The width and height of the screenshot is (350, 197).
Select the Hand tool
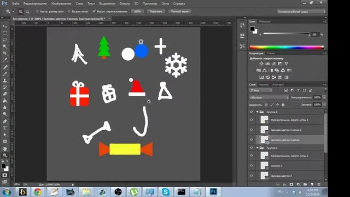[5, 148]
